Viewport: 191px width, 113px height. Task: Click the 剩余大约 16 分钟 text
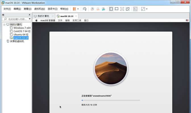pos(89,105)
